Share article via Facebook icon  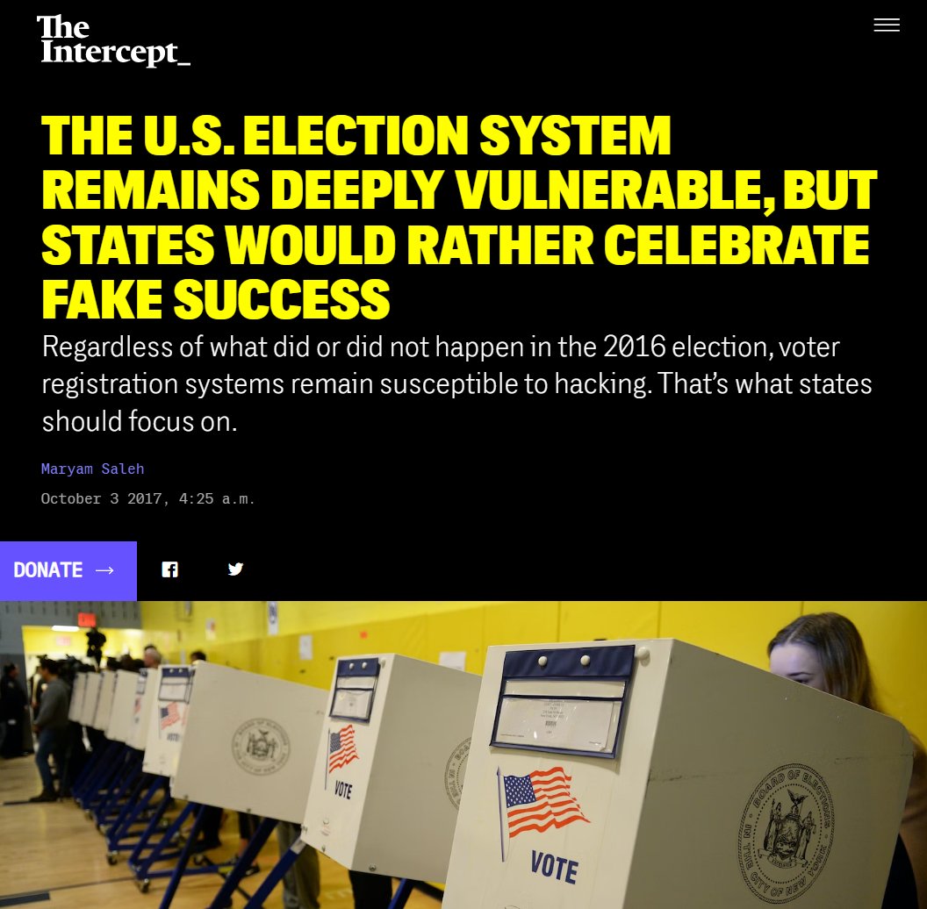(169, 569)
